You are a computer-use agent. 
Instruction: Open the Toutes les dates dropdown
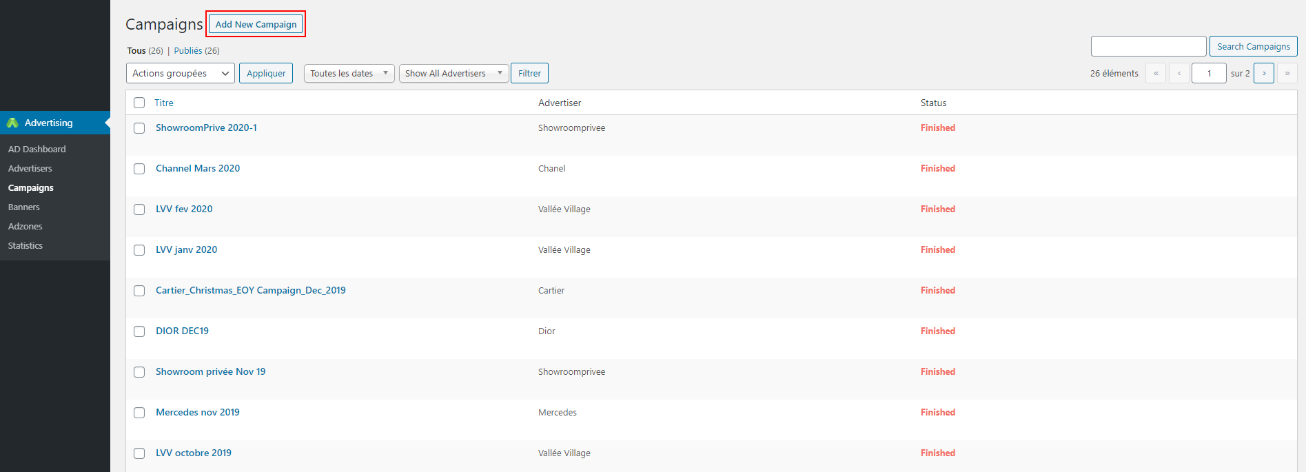(x=349, y=73)
